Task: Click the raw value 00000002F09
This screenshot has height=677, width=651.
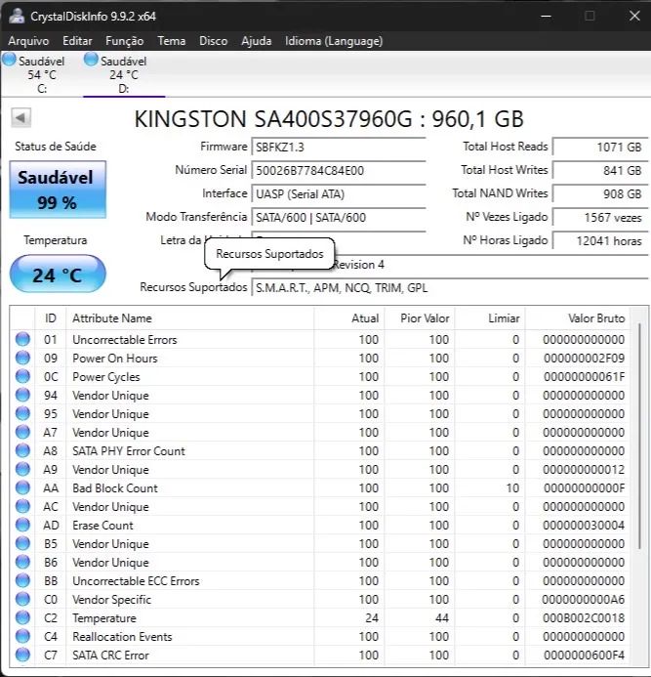Action: pyautogui.click(x=584, y=358)
